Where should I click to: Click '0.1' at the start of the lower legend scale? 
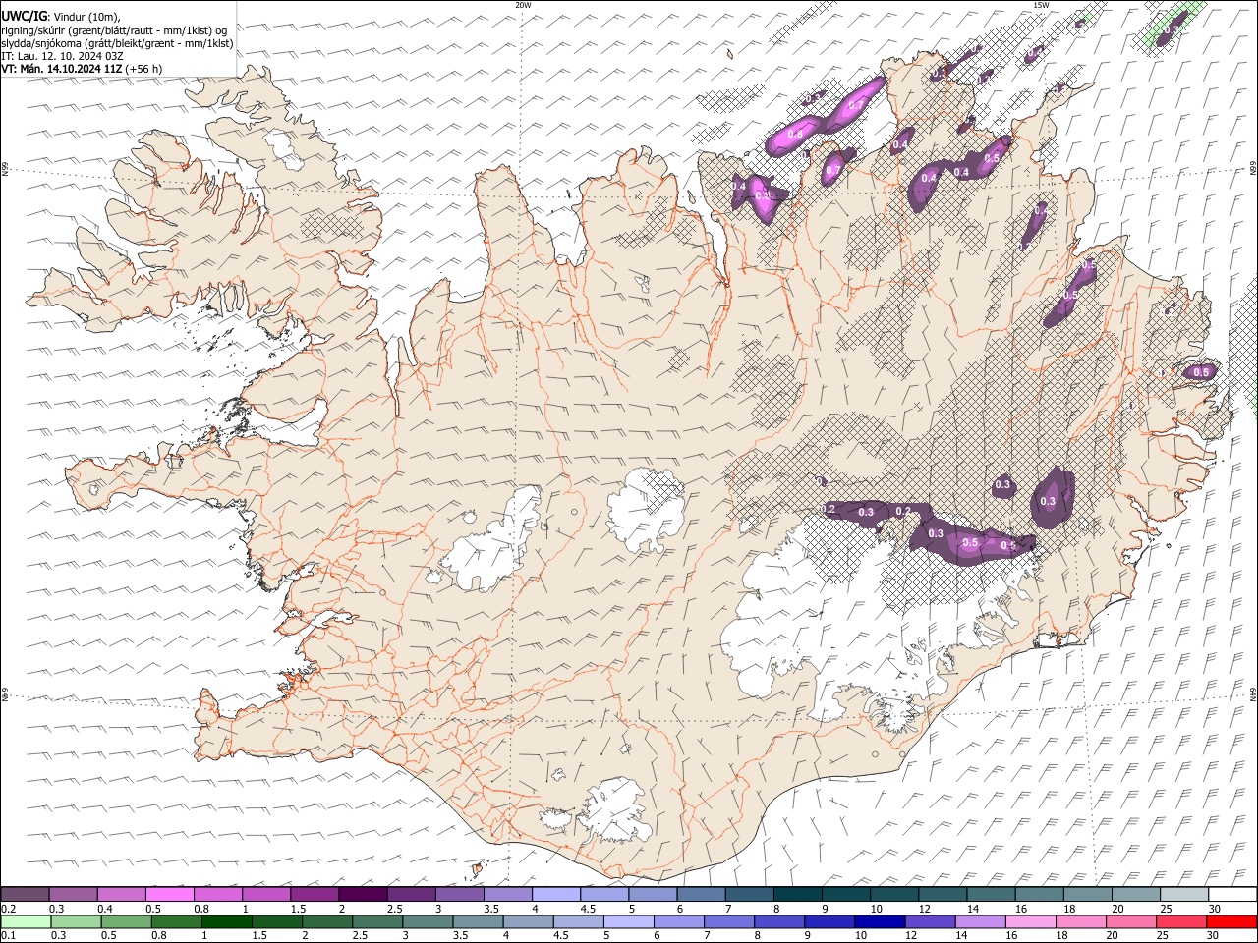pos(8,936)
